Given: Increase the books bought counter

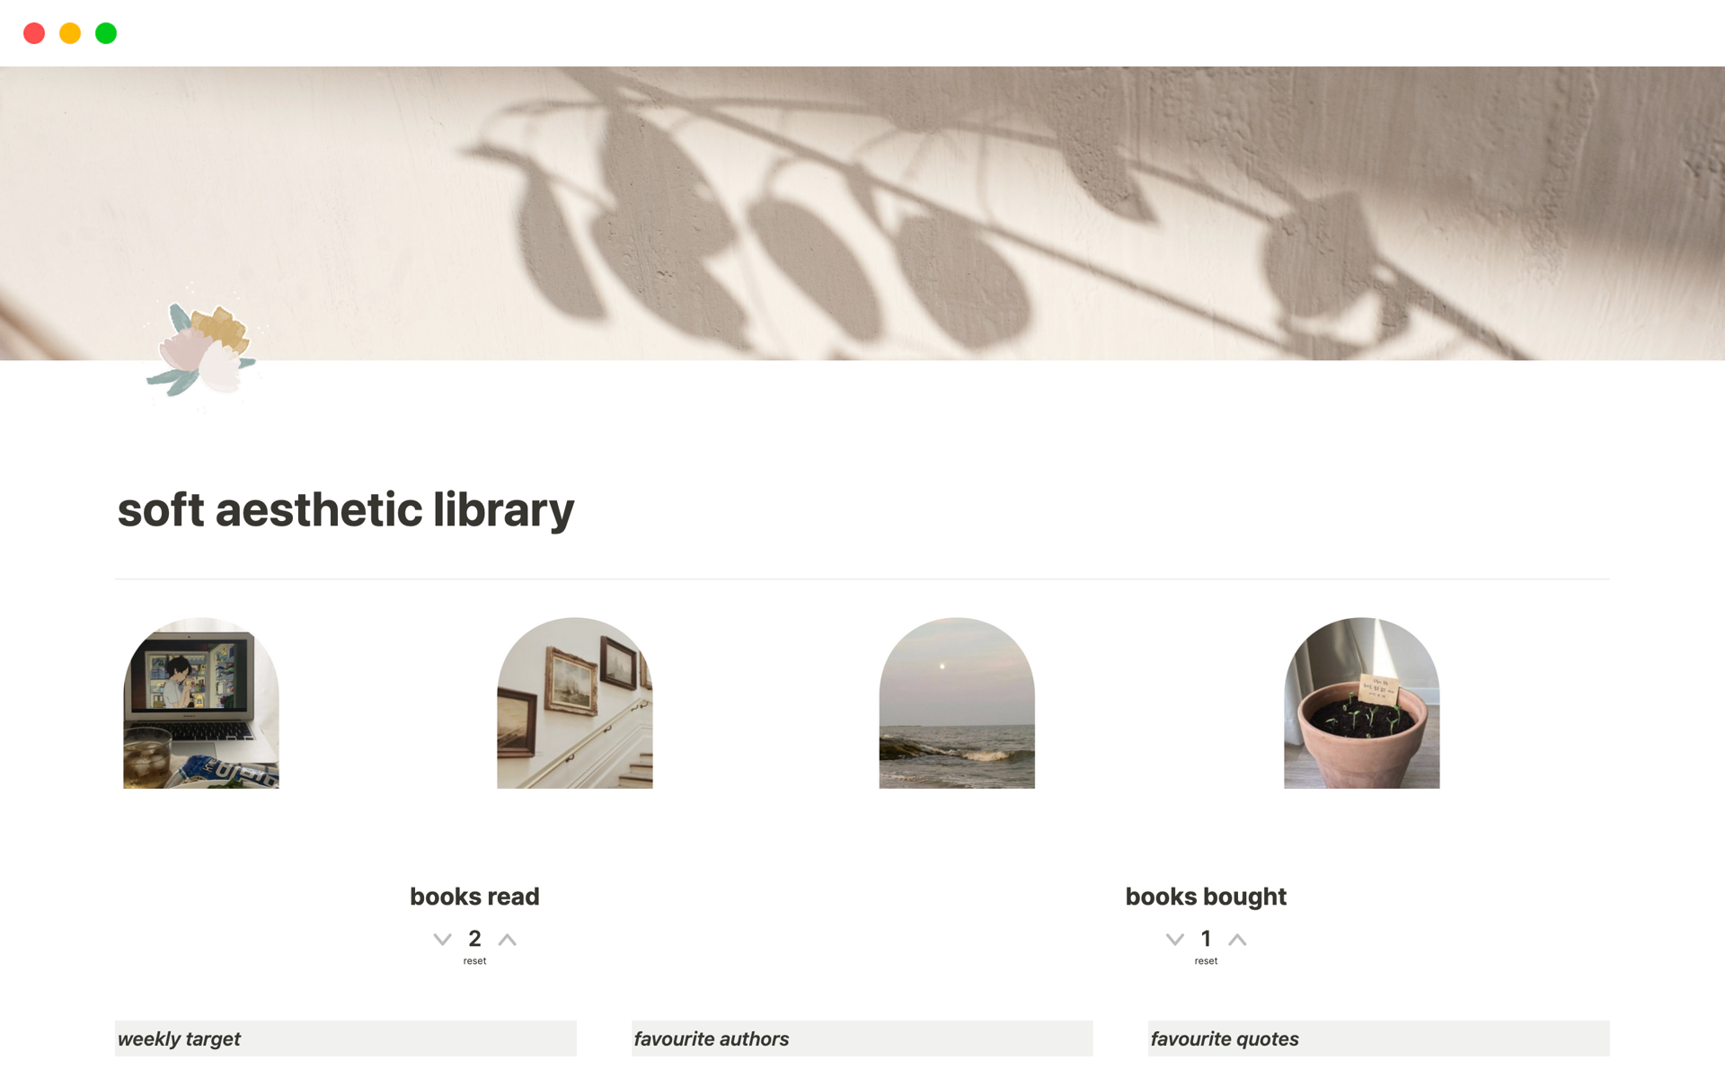Looking at the screenshot, I should click(x=1237, y=940).
